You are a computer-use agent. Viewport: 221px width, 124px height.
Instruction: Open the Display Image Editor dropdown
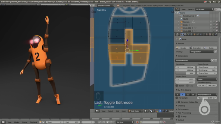[202, 52]
